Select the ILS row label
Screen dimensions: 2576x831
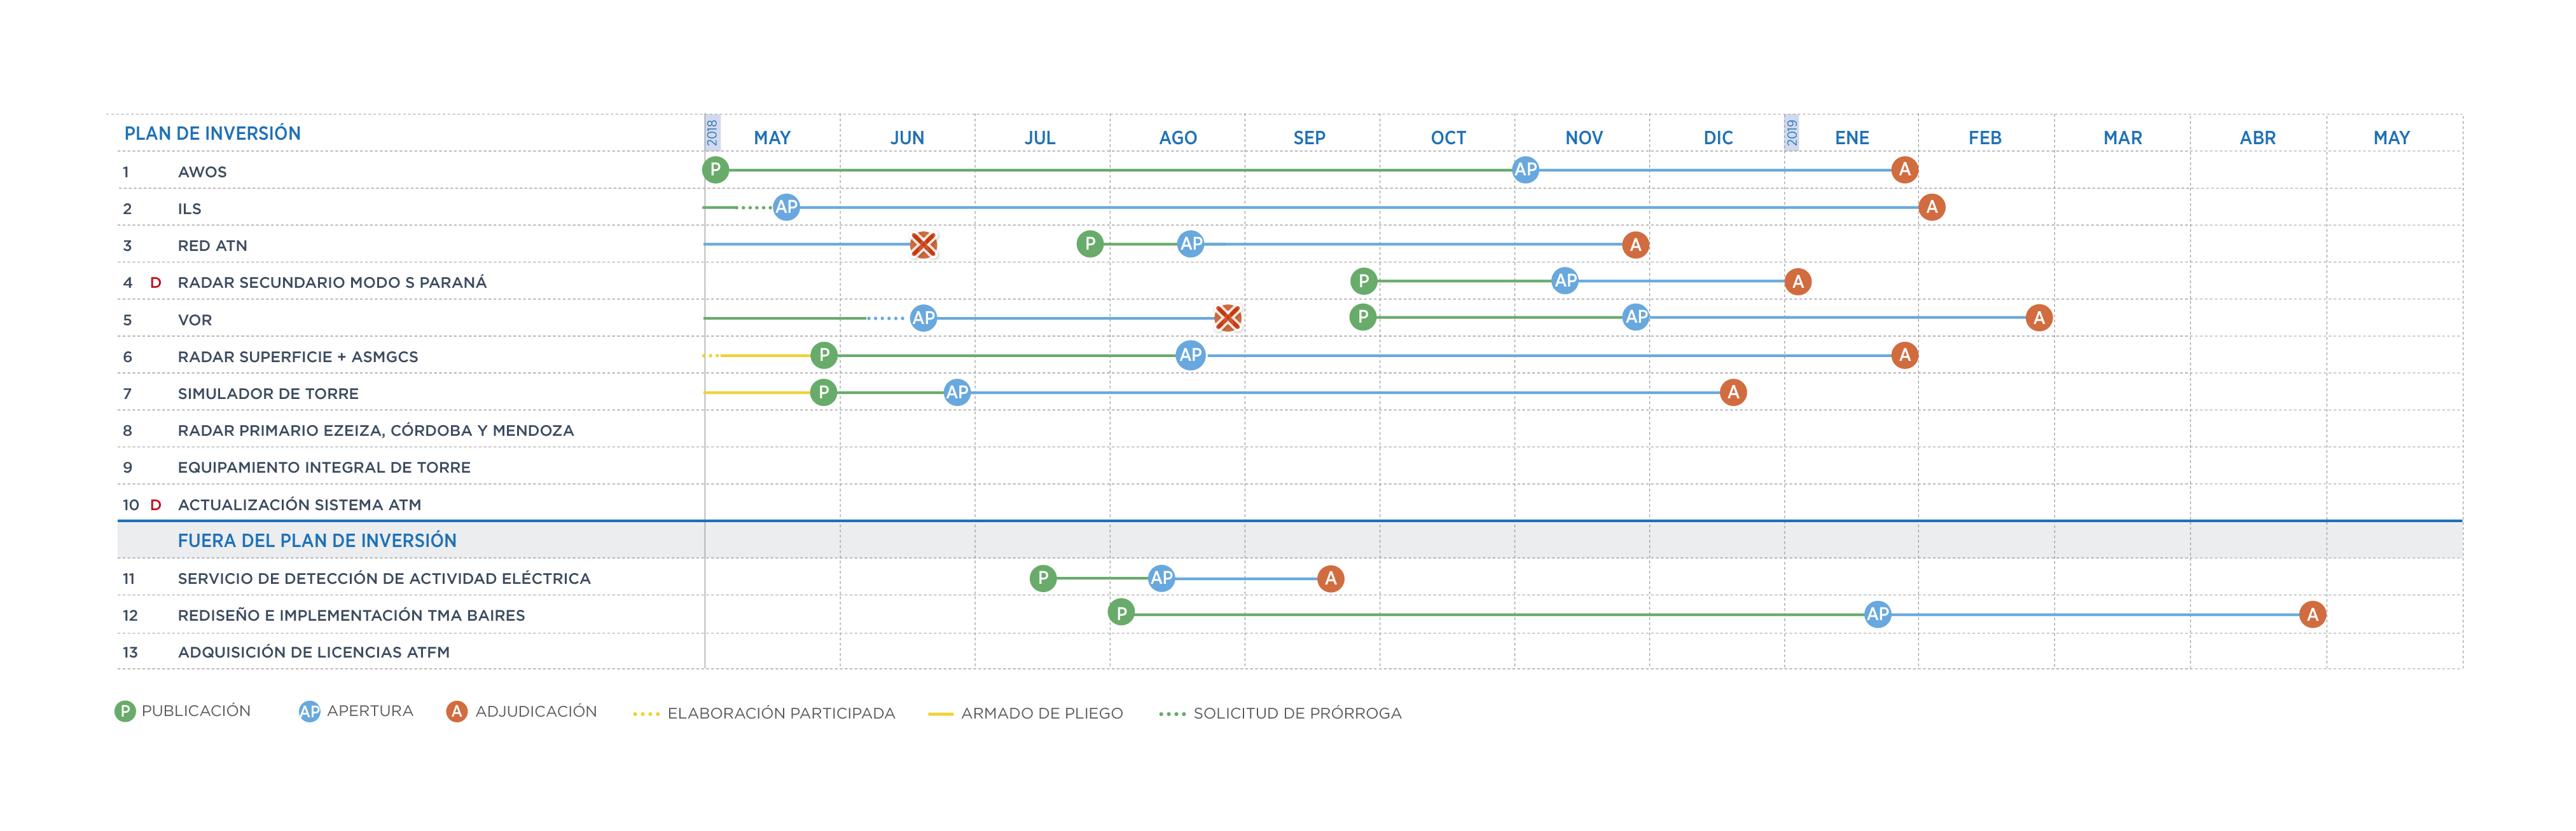[x=189, y=209]
